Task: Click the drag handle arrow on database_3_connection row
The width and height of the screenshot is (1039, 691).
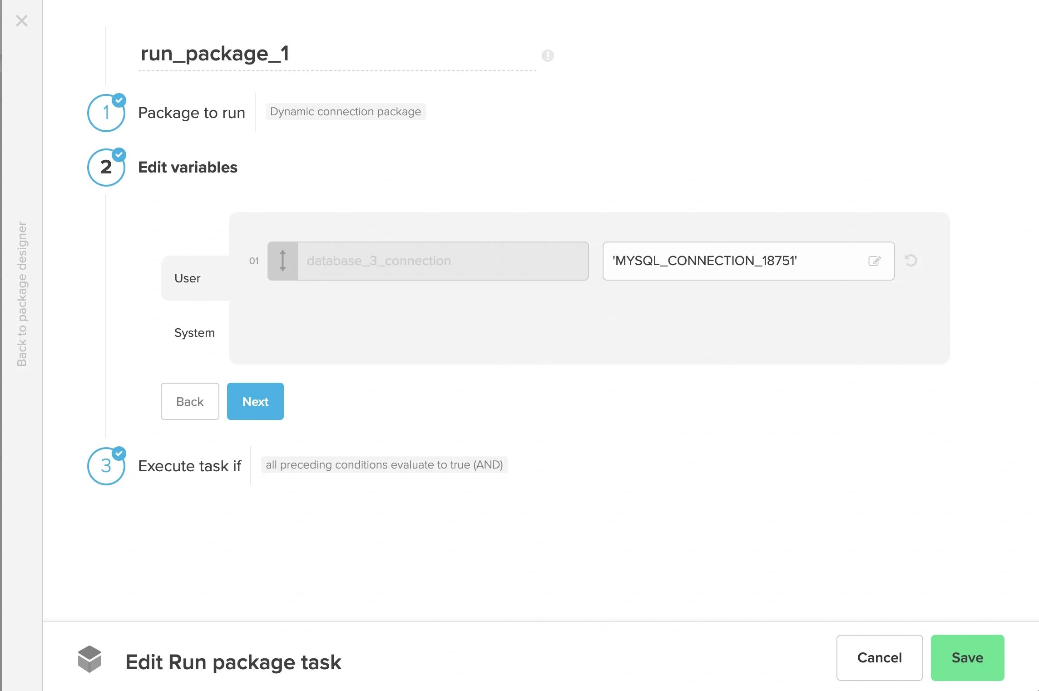Action: pyautogui.click(x=282, y=261)
